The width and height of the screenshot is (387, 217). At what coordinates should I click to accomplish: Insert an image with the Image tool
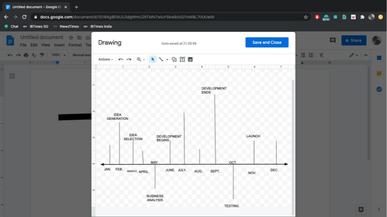[x=190, y=59]
